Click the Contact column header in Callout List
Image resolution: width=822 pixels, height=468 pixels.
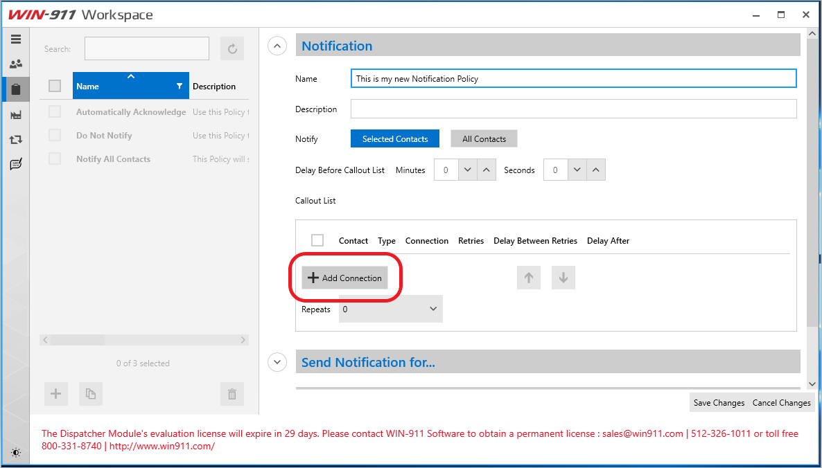click(353, 241)
